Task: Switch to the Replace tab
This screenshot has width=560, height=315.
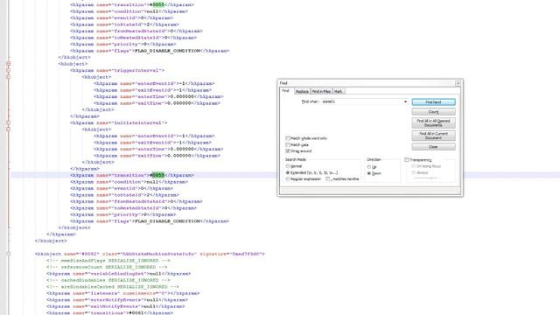Action: coord(302,91)
